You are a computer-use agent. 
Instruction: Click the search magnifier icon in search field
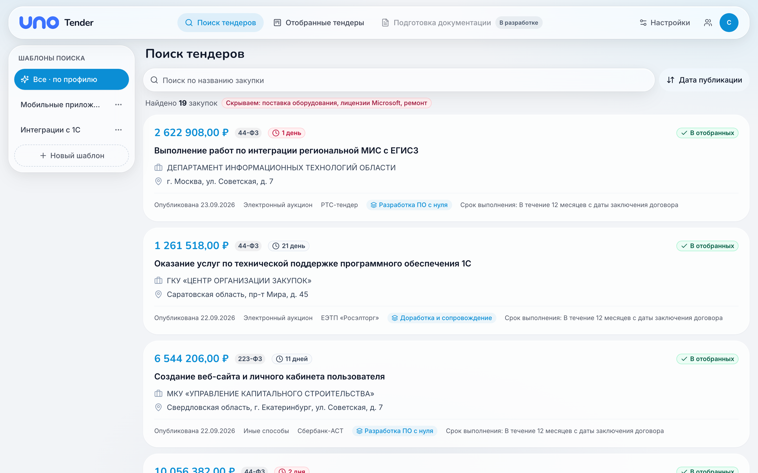pos(154,80)
